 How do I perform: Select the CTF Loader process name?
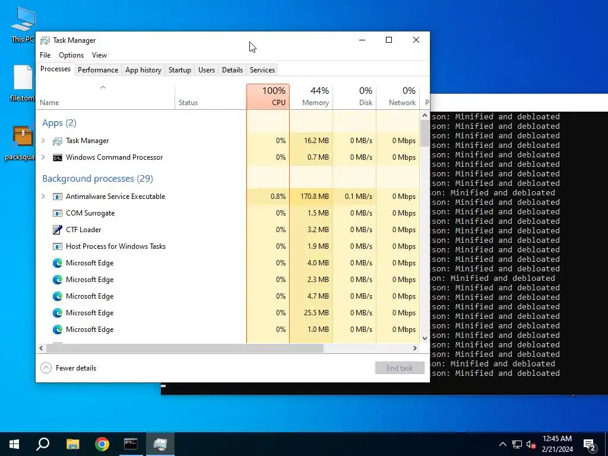tap(83, 230)
